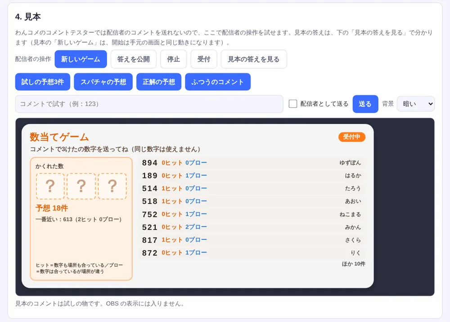Click the 新しいゲーム button
The height and width of the screenshot is (322, 450).
[x=81, y=59]
